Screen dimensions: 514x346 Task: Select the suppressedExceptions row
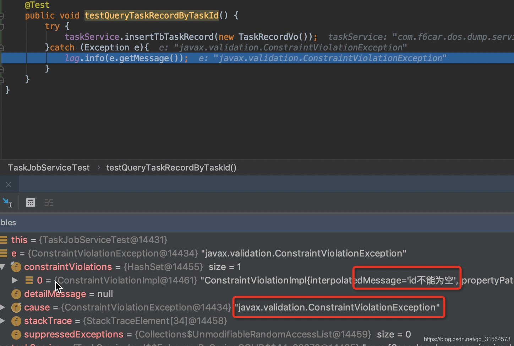point(257,334)
